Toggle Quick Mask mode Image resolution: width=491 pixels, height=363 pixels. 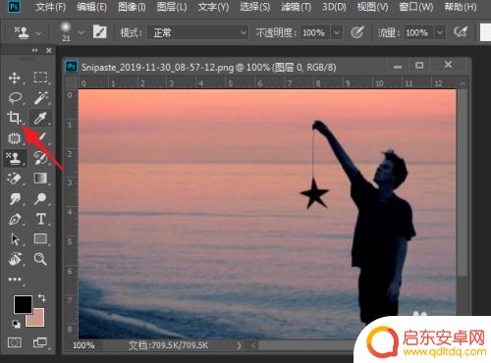pyautogui.click(x=15, y=342)
